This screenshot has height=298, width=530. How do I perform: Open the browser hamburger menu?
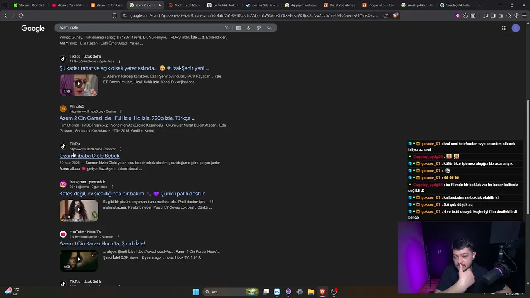tap(524, 16)
